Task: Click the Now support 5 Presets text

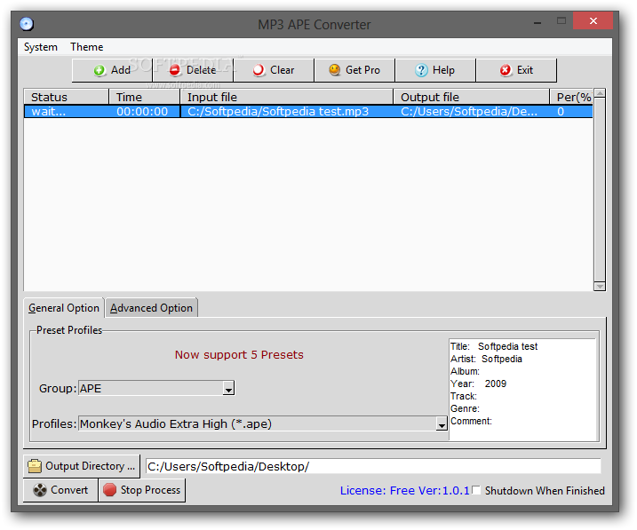Action: (x=239, y=355)
